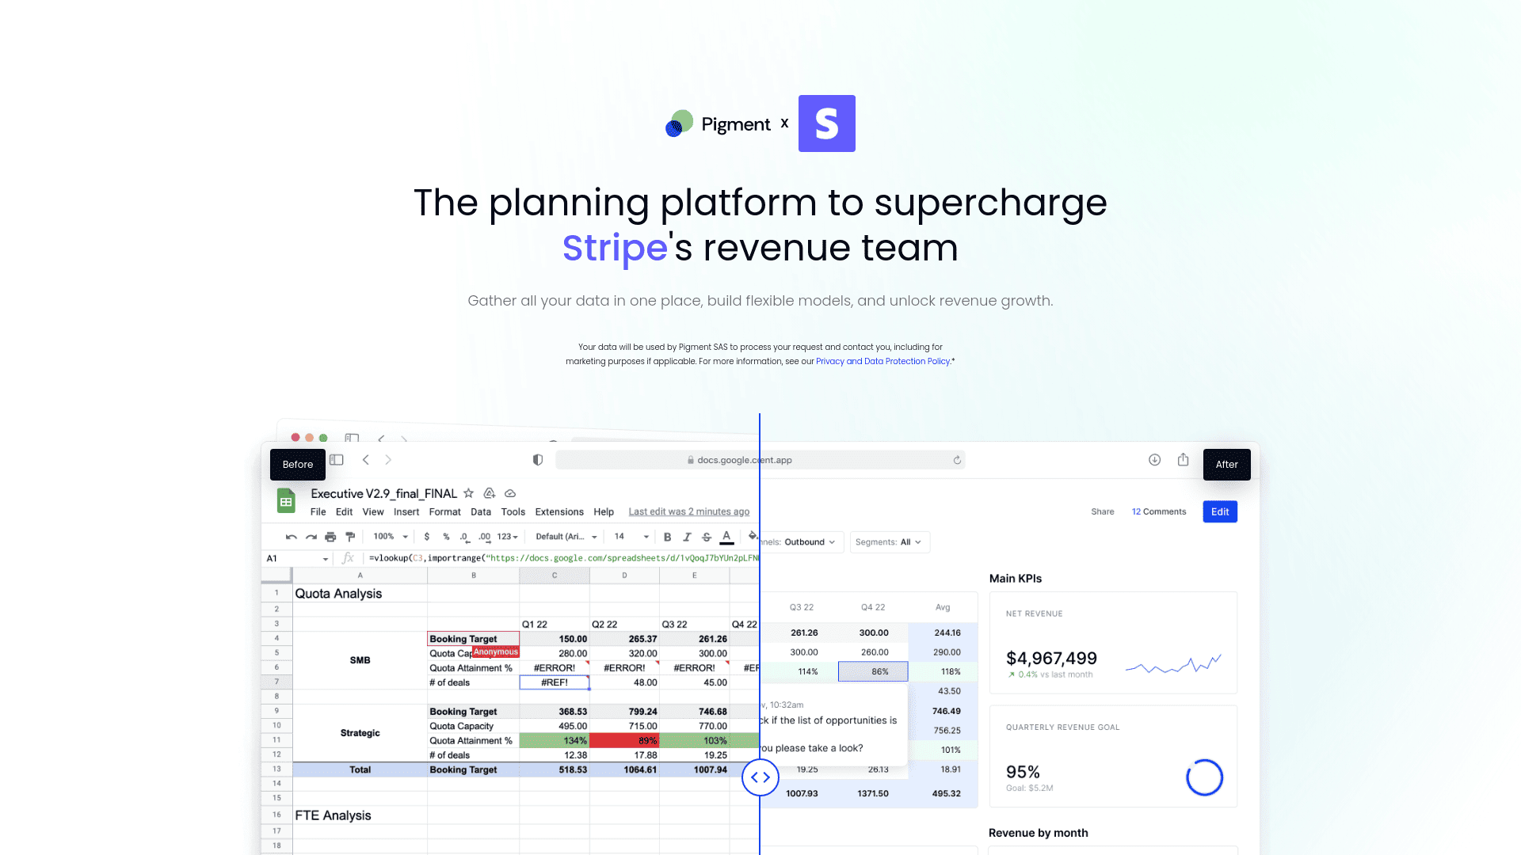Click the Anonymous user tag

pyautogui.click(x=495, y=652)
